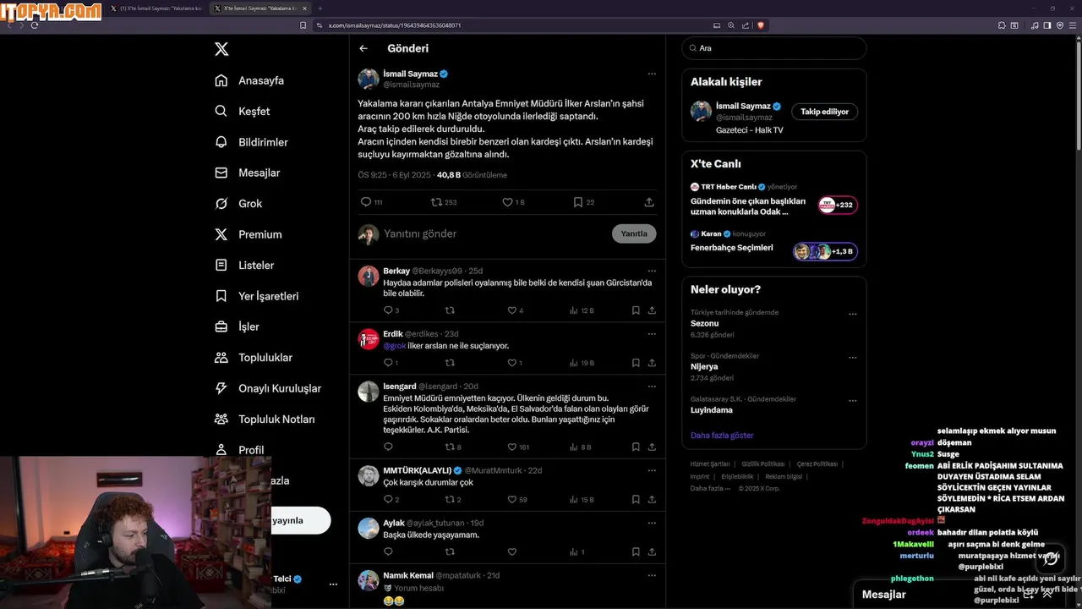The image size is (1082, 609).
Task: Open Bildirimler in the sidebar
Action: [x=252, y=142]
